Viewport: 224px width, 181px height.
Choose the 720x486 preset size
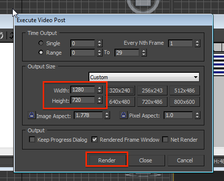coord(152,102)
